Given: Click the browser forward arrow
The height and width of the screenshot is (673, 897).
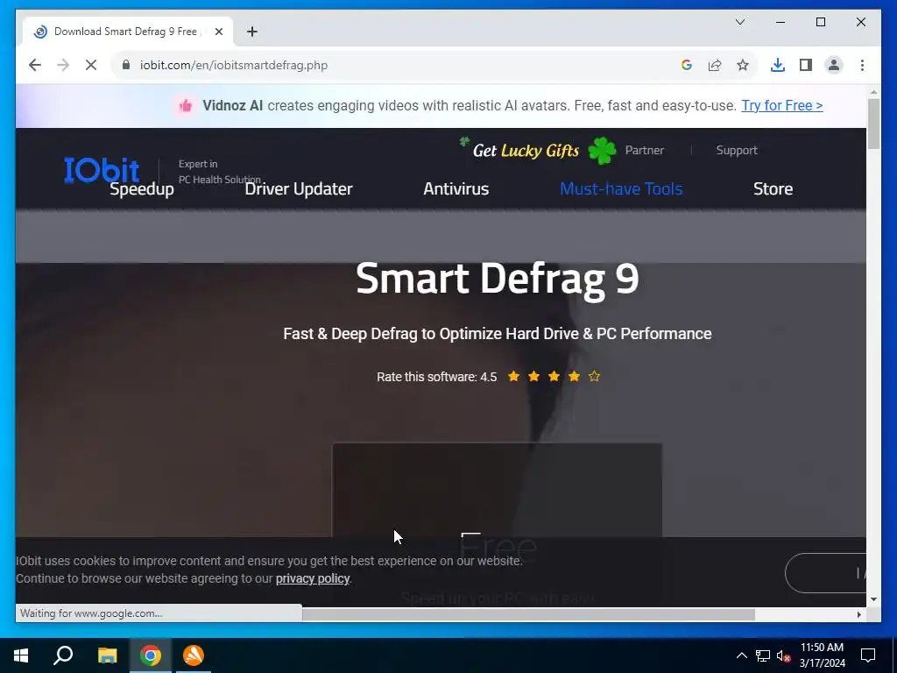Looking at the screenshot, I should (63, 65).
